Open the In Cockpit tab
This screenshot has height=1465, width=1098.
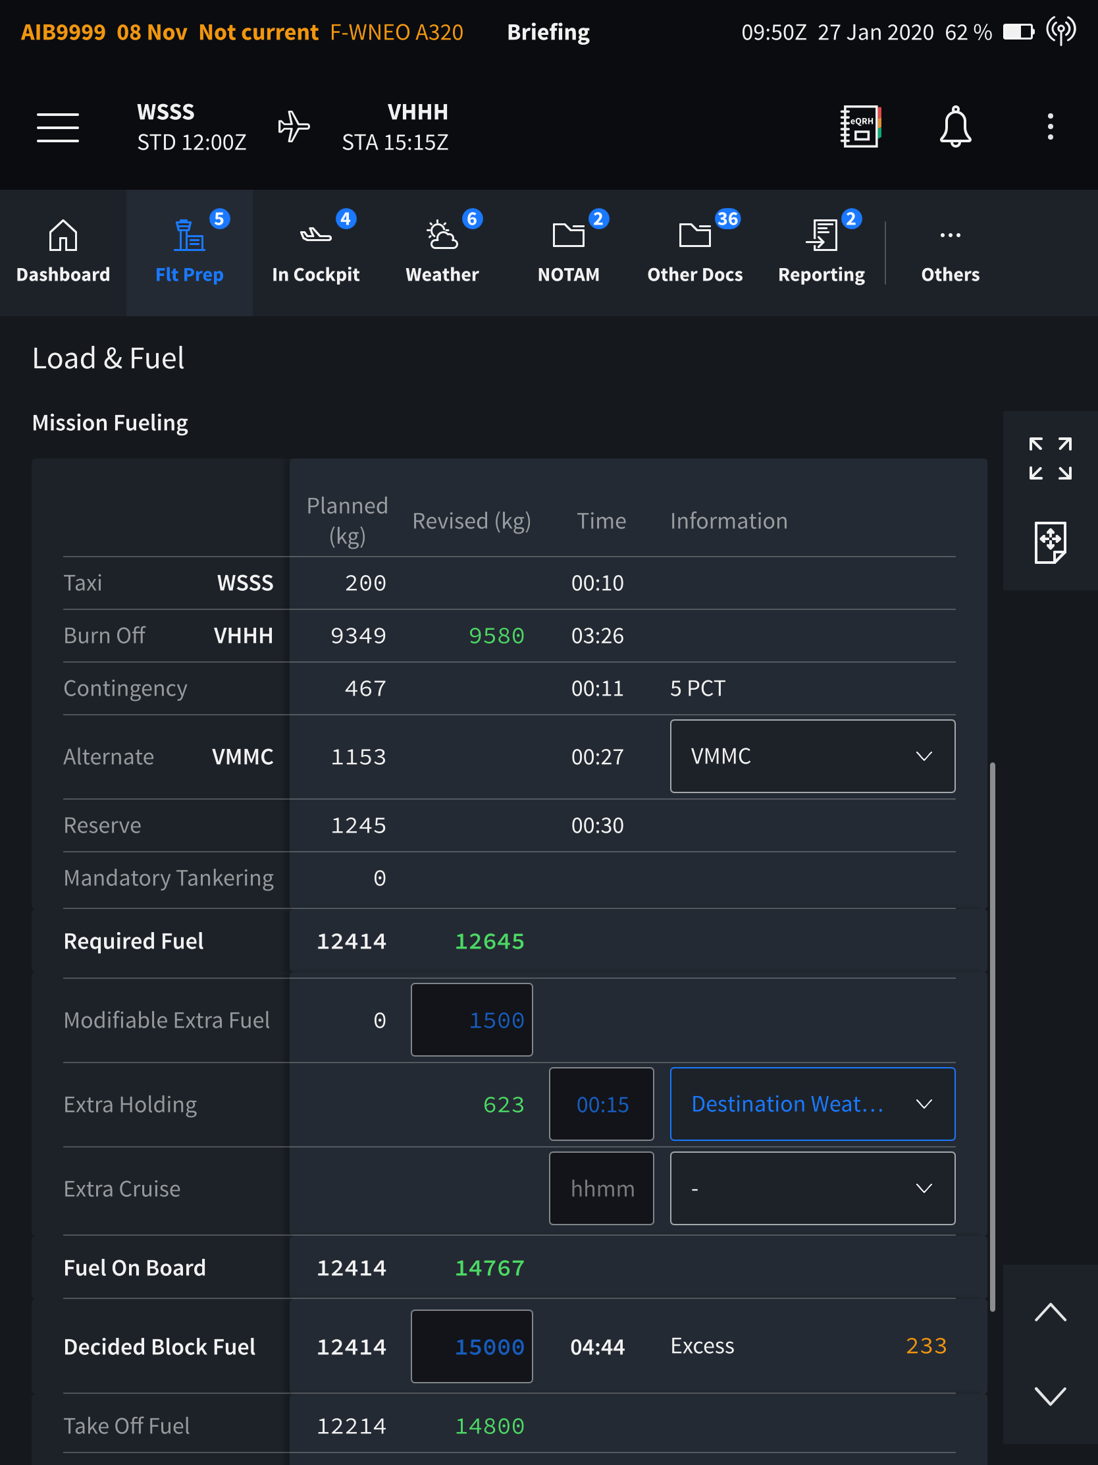point(316,252)
